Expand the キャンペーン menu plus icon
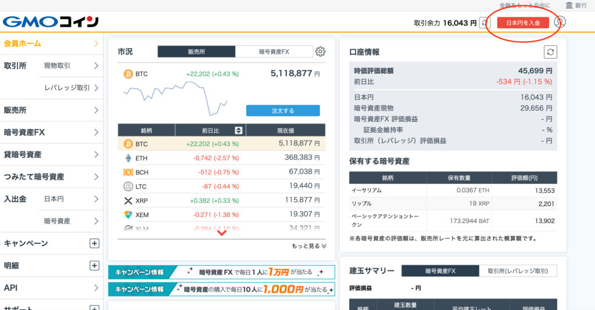 [x=95, y=243]
